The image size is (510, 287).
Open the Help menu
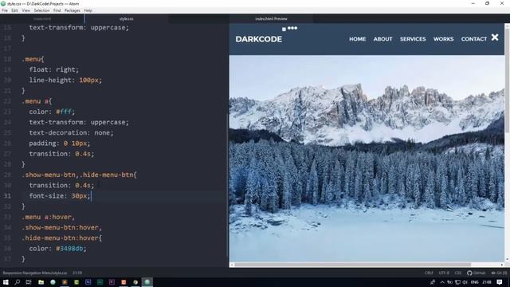88,10
